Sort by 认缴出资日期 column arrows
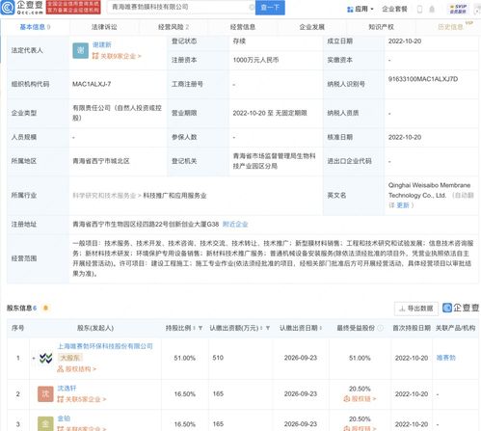Screen dimensions: 481x431 [x=320, y=328]
